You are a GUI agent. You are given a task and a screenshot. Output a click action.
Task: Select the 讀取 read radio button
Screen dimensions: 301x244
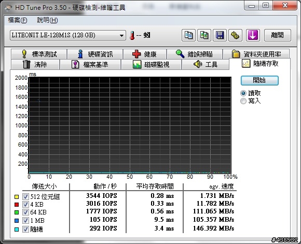point(243,93)
